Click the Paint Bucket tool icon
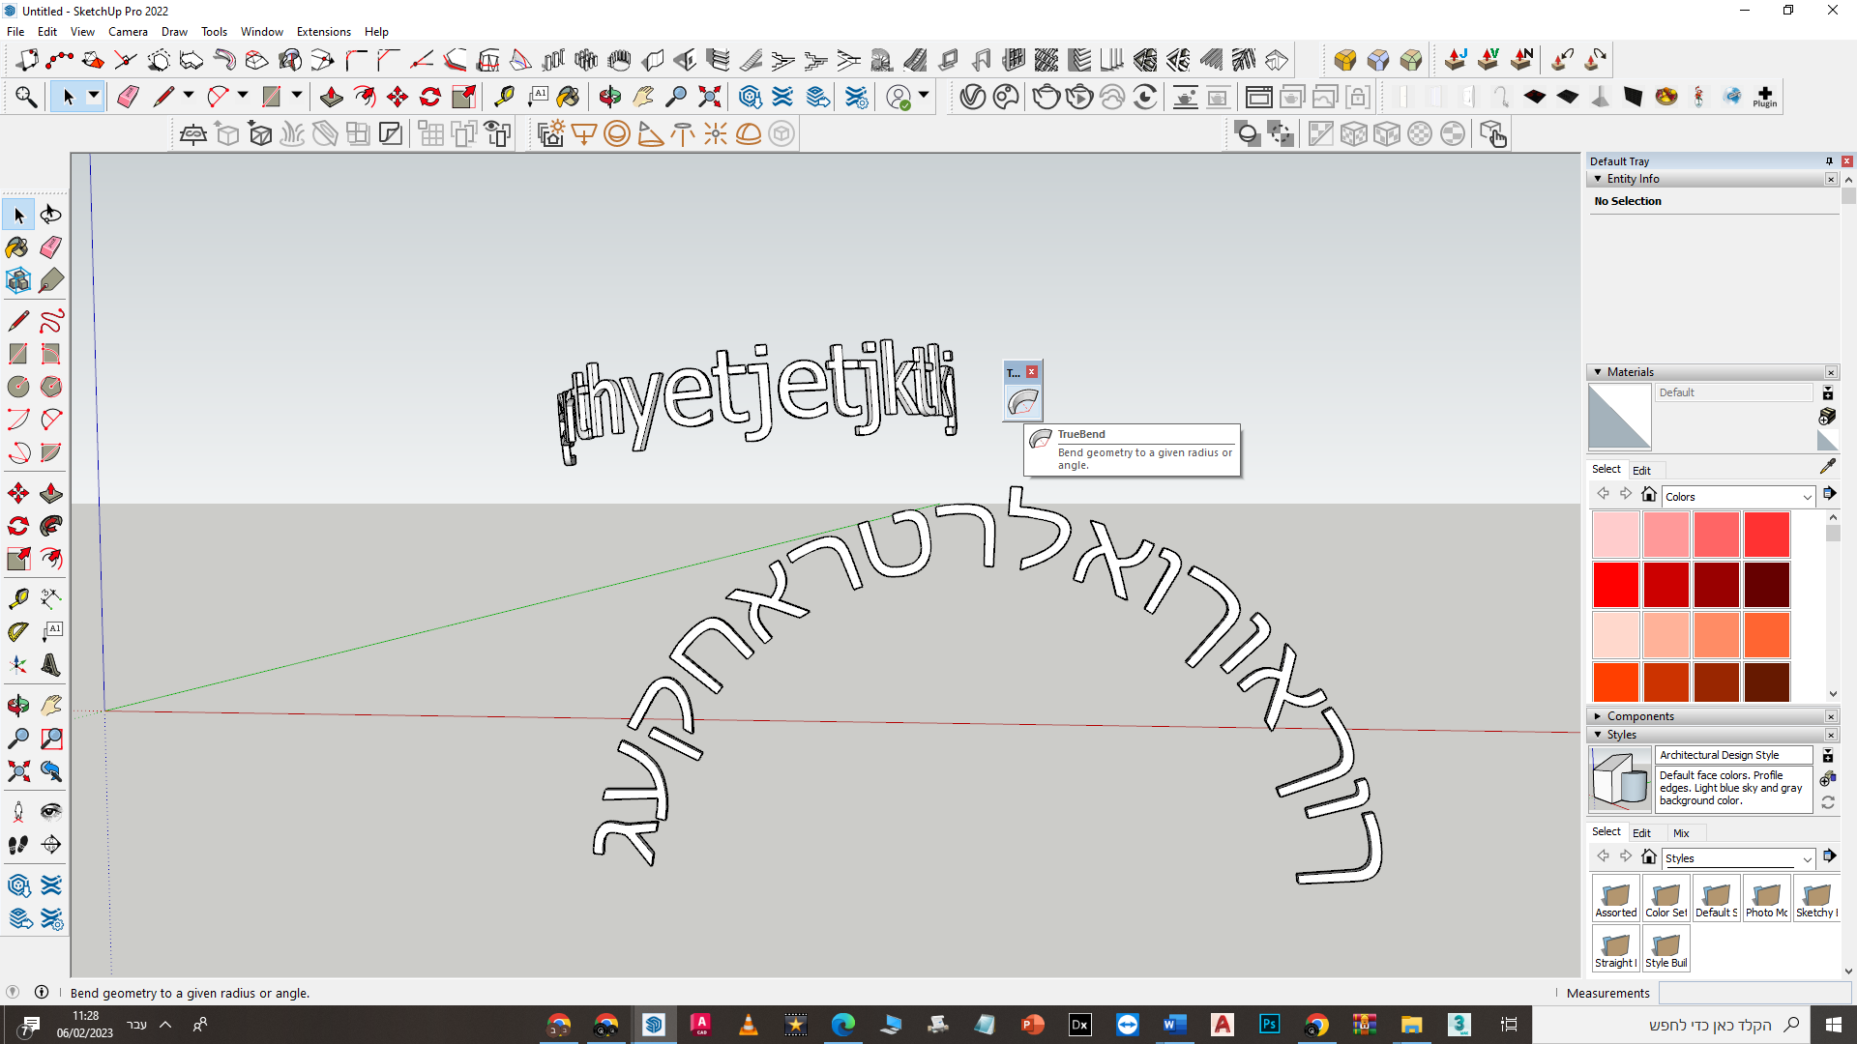Screen dimensions: 1857x1044 point(17,247)
